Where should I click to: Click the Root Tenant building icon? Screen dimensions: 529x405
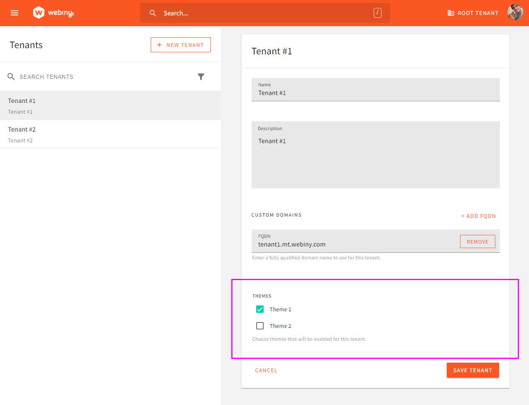click(x=451, y=13)
